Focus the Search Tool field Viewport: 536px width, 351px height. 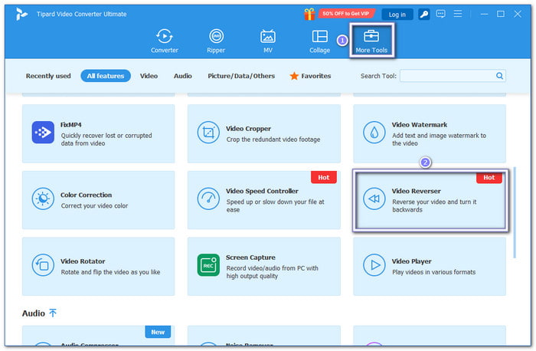coord(453,76)
